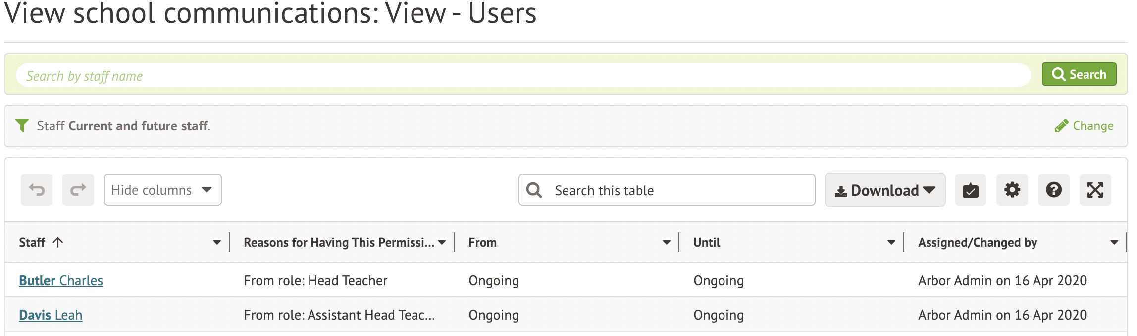Image resolution: width=1137 pixels, height=336 pixels.
Task: Click the green funnel filter icon
Action: pyautogui.click(x=22, y=126)
